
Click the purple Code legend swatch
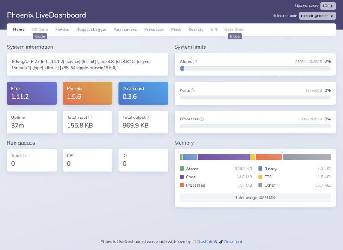181,177
